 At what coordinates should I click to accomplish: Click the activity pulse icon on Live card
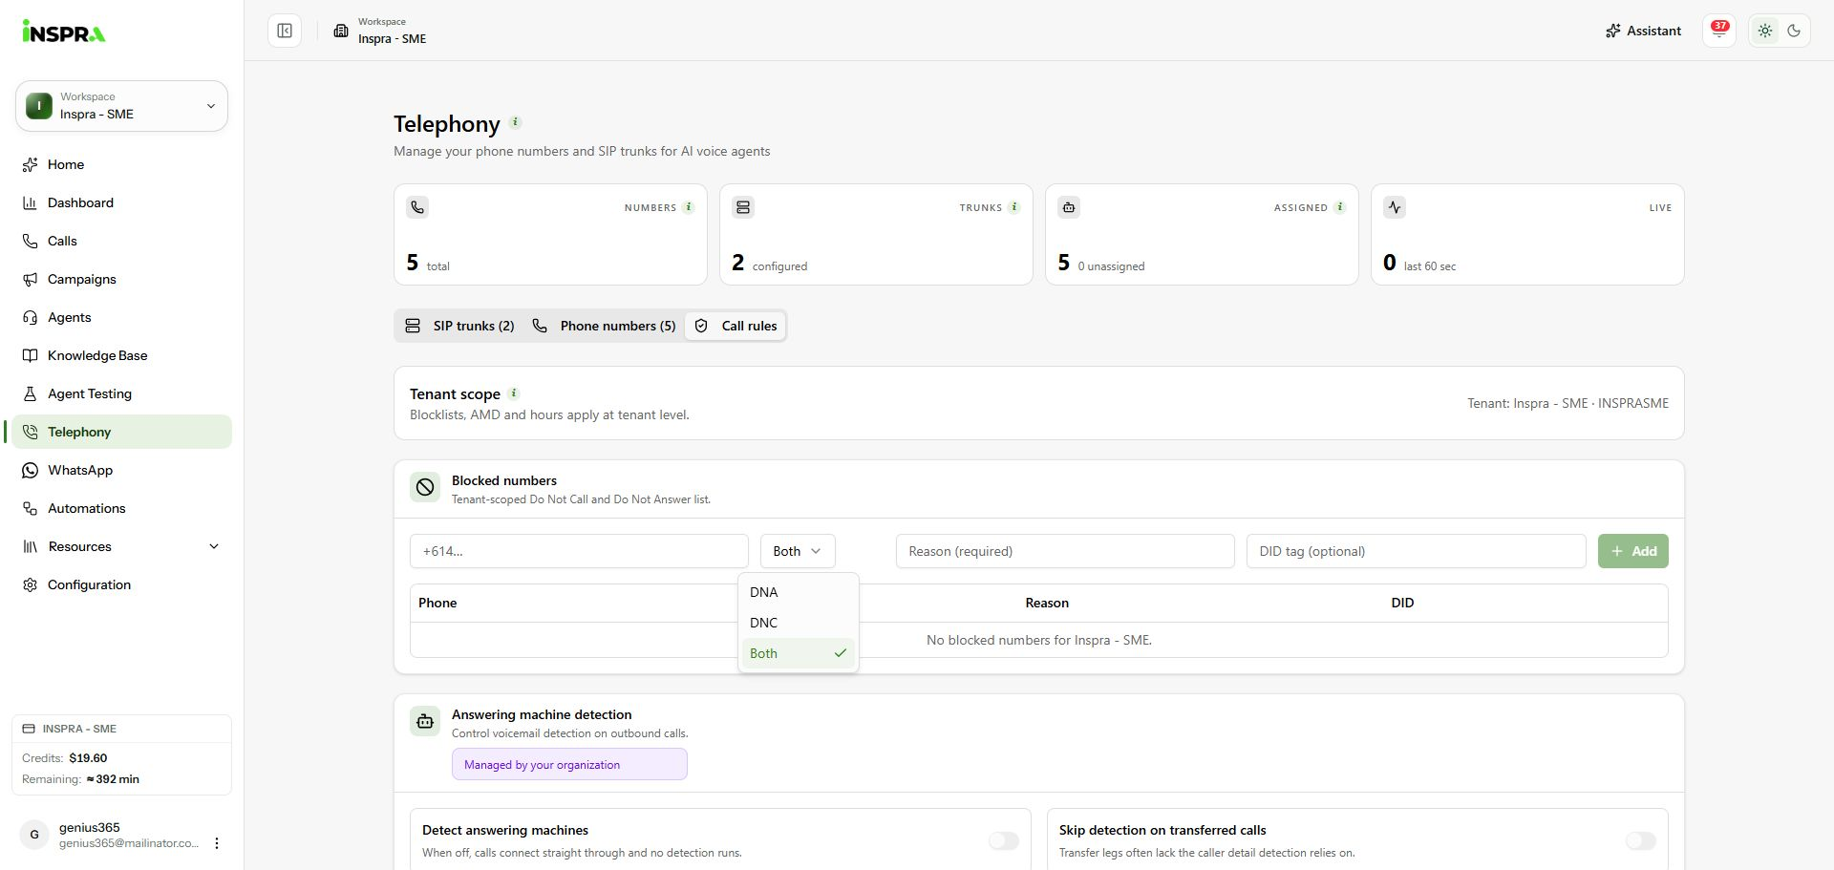point(1395,207)
